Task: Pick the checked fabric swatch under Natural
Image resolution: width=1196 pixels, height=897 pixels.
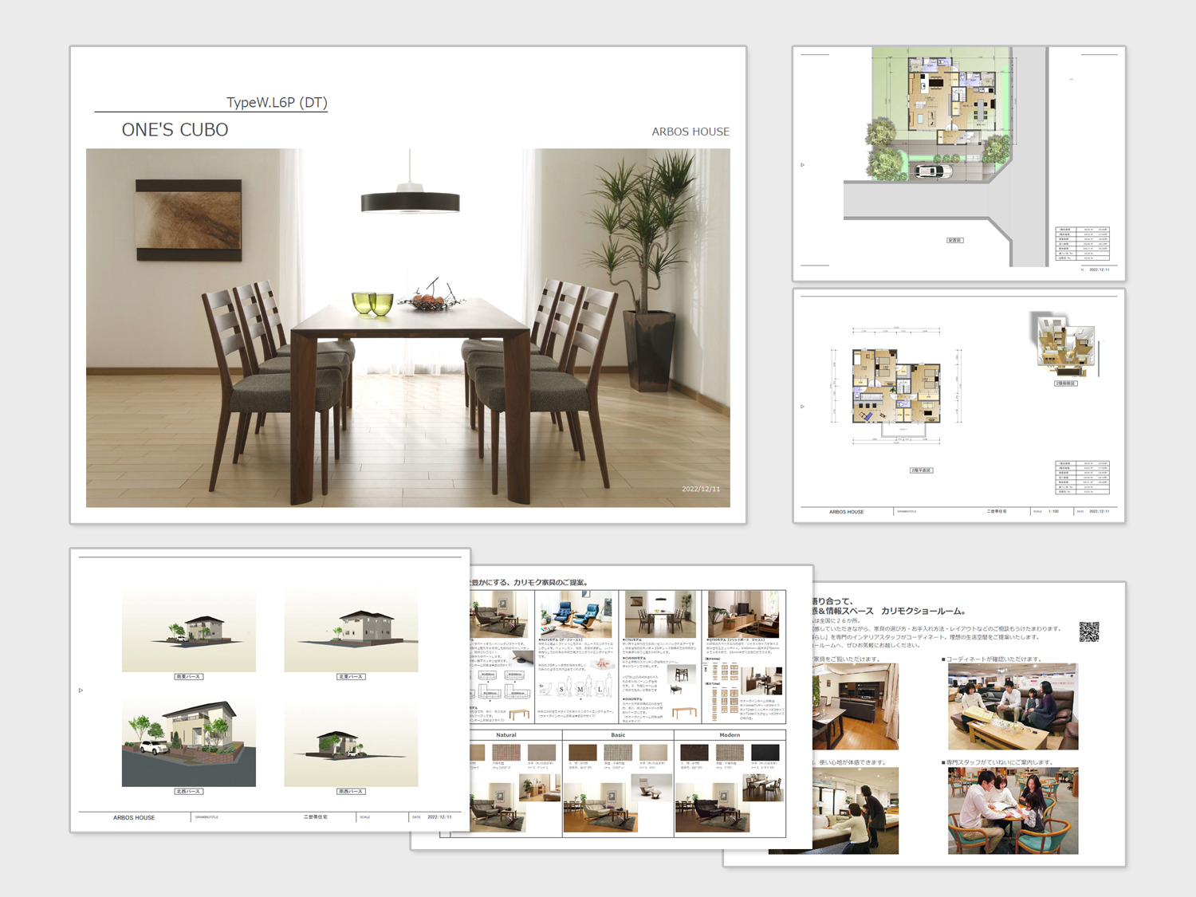Action: tap(506, 752)
